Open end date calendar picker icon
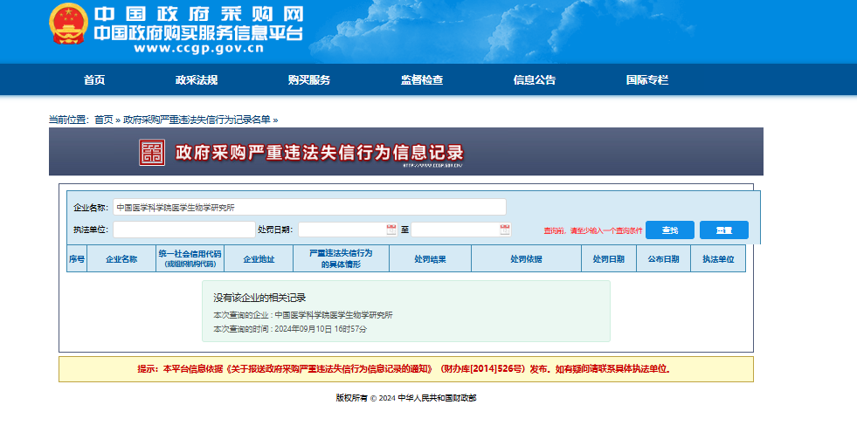Image resolution: width=857 pixels, height=446 pixels. [505, 230]
